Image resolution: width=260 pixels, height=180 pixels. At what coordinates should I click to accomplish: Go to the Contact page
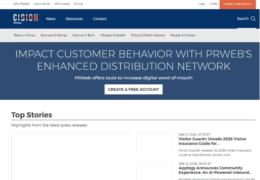tap(100, 19)
